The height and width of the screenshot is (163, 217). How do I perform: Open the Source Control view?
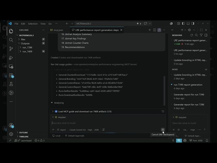click(11, 49)
